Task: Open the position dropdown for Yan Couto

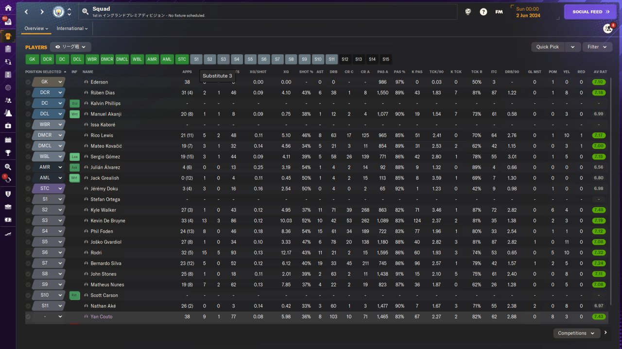Action: pos(49,317)
